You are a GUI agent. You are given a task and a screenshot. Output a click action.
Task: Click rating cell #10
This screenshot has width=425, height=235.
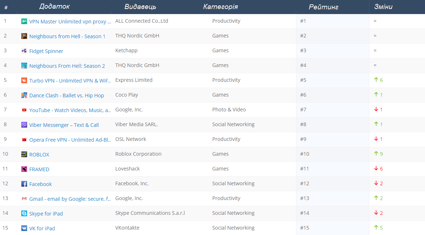(305, 154)
